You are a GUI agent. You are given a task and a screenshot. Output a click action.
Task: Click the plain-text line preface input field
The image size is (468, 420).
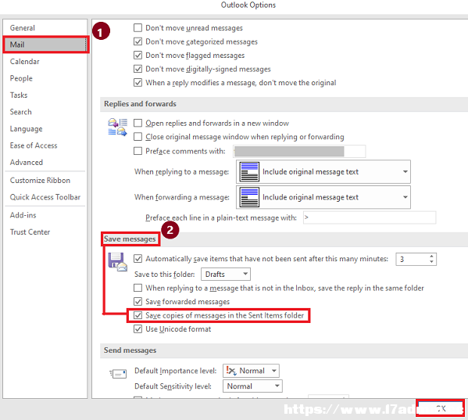pos(370,217)
